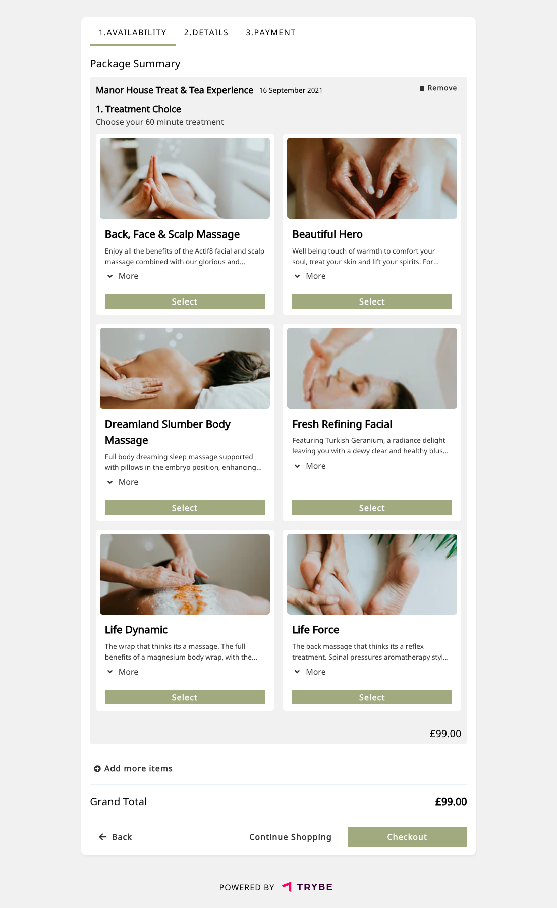This screenshot has height=908, width=557.
Task: Click the Checkout button
Action: tap(407, 837)
